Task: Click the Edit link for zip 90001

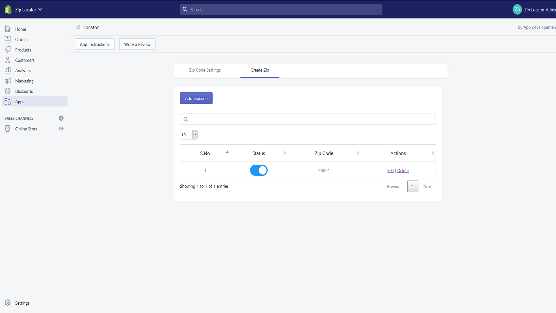Action: tap(391, 171)
